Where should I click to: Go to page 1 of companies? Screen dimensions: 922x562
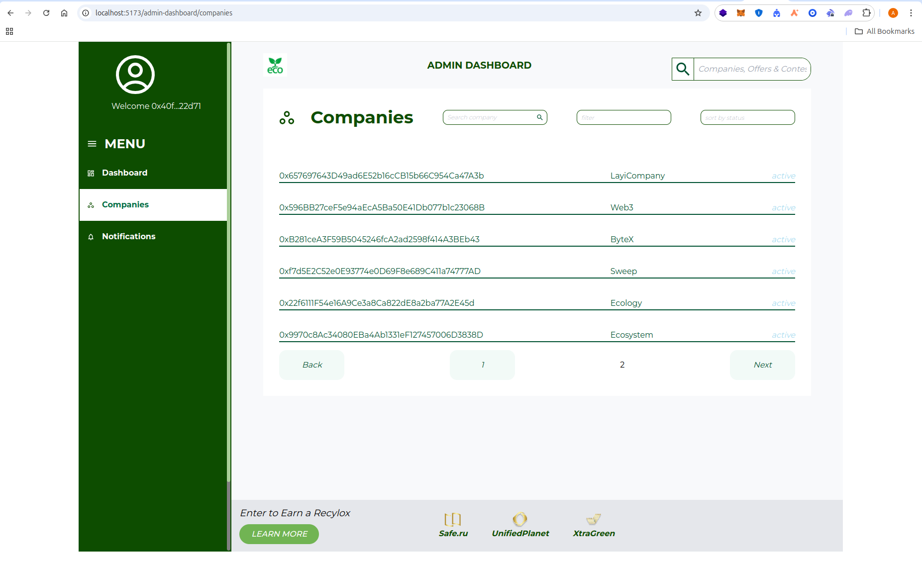(x=482, y=365)
